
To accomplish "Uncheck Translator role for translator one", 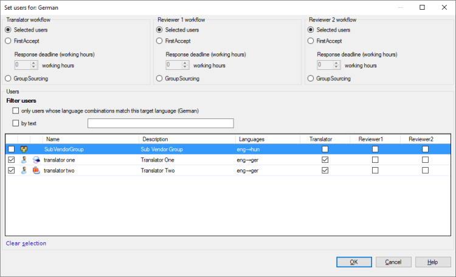I will 325,160.
